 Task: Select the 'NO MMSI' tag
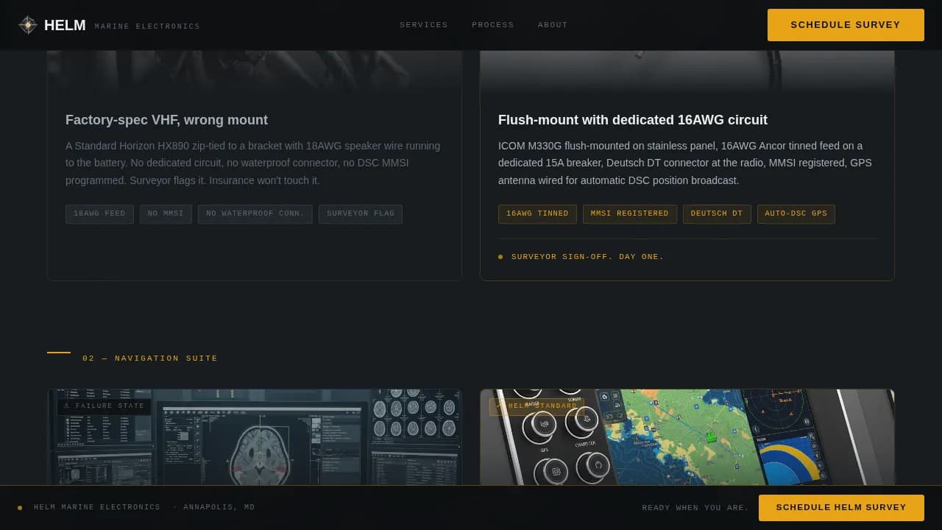(166, 214)
